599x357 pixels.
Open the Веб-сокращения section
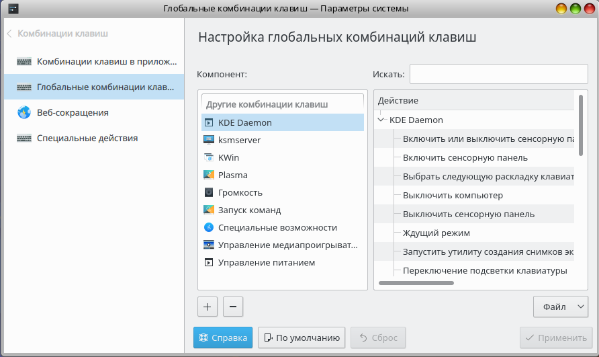point(94,112)
